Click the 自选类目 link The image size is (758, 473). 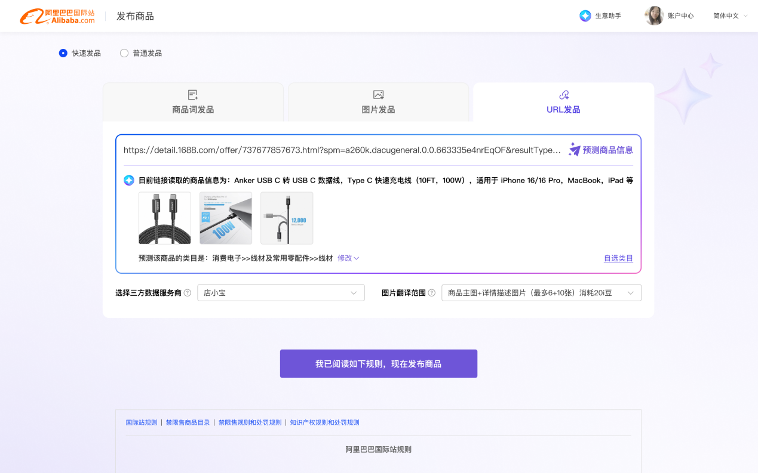[618, 258]
